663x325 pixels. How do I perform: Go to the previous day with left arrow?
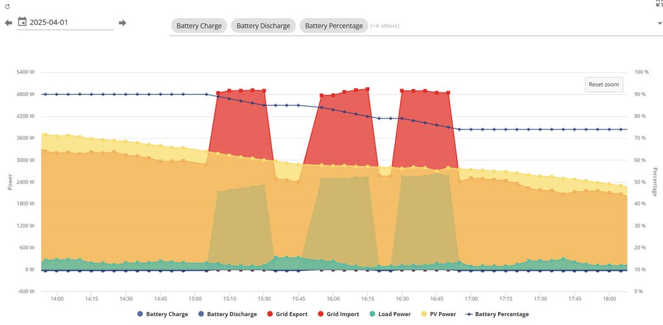[x=8, y=23]
